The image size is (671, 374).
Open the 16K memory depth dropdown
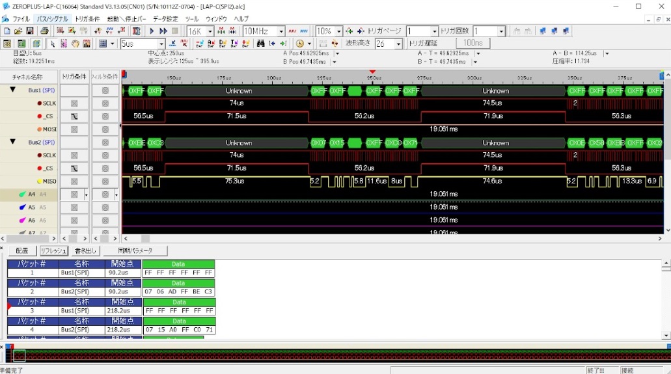(x=210, y=31)
